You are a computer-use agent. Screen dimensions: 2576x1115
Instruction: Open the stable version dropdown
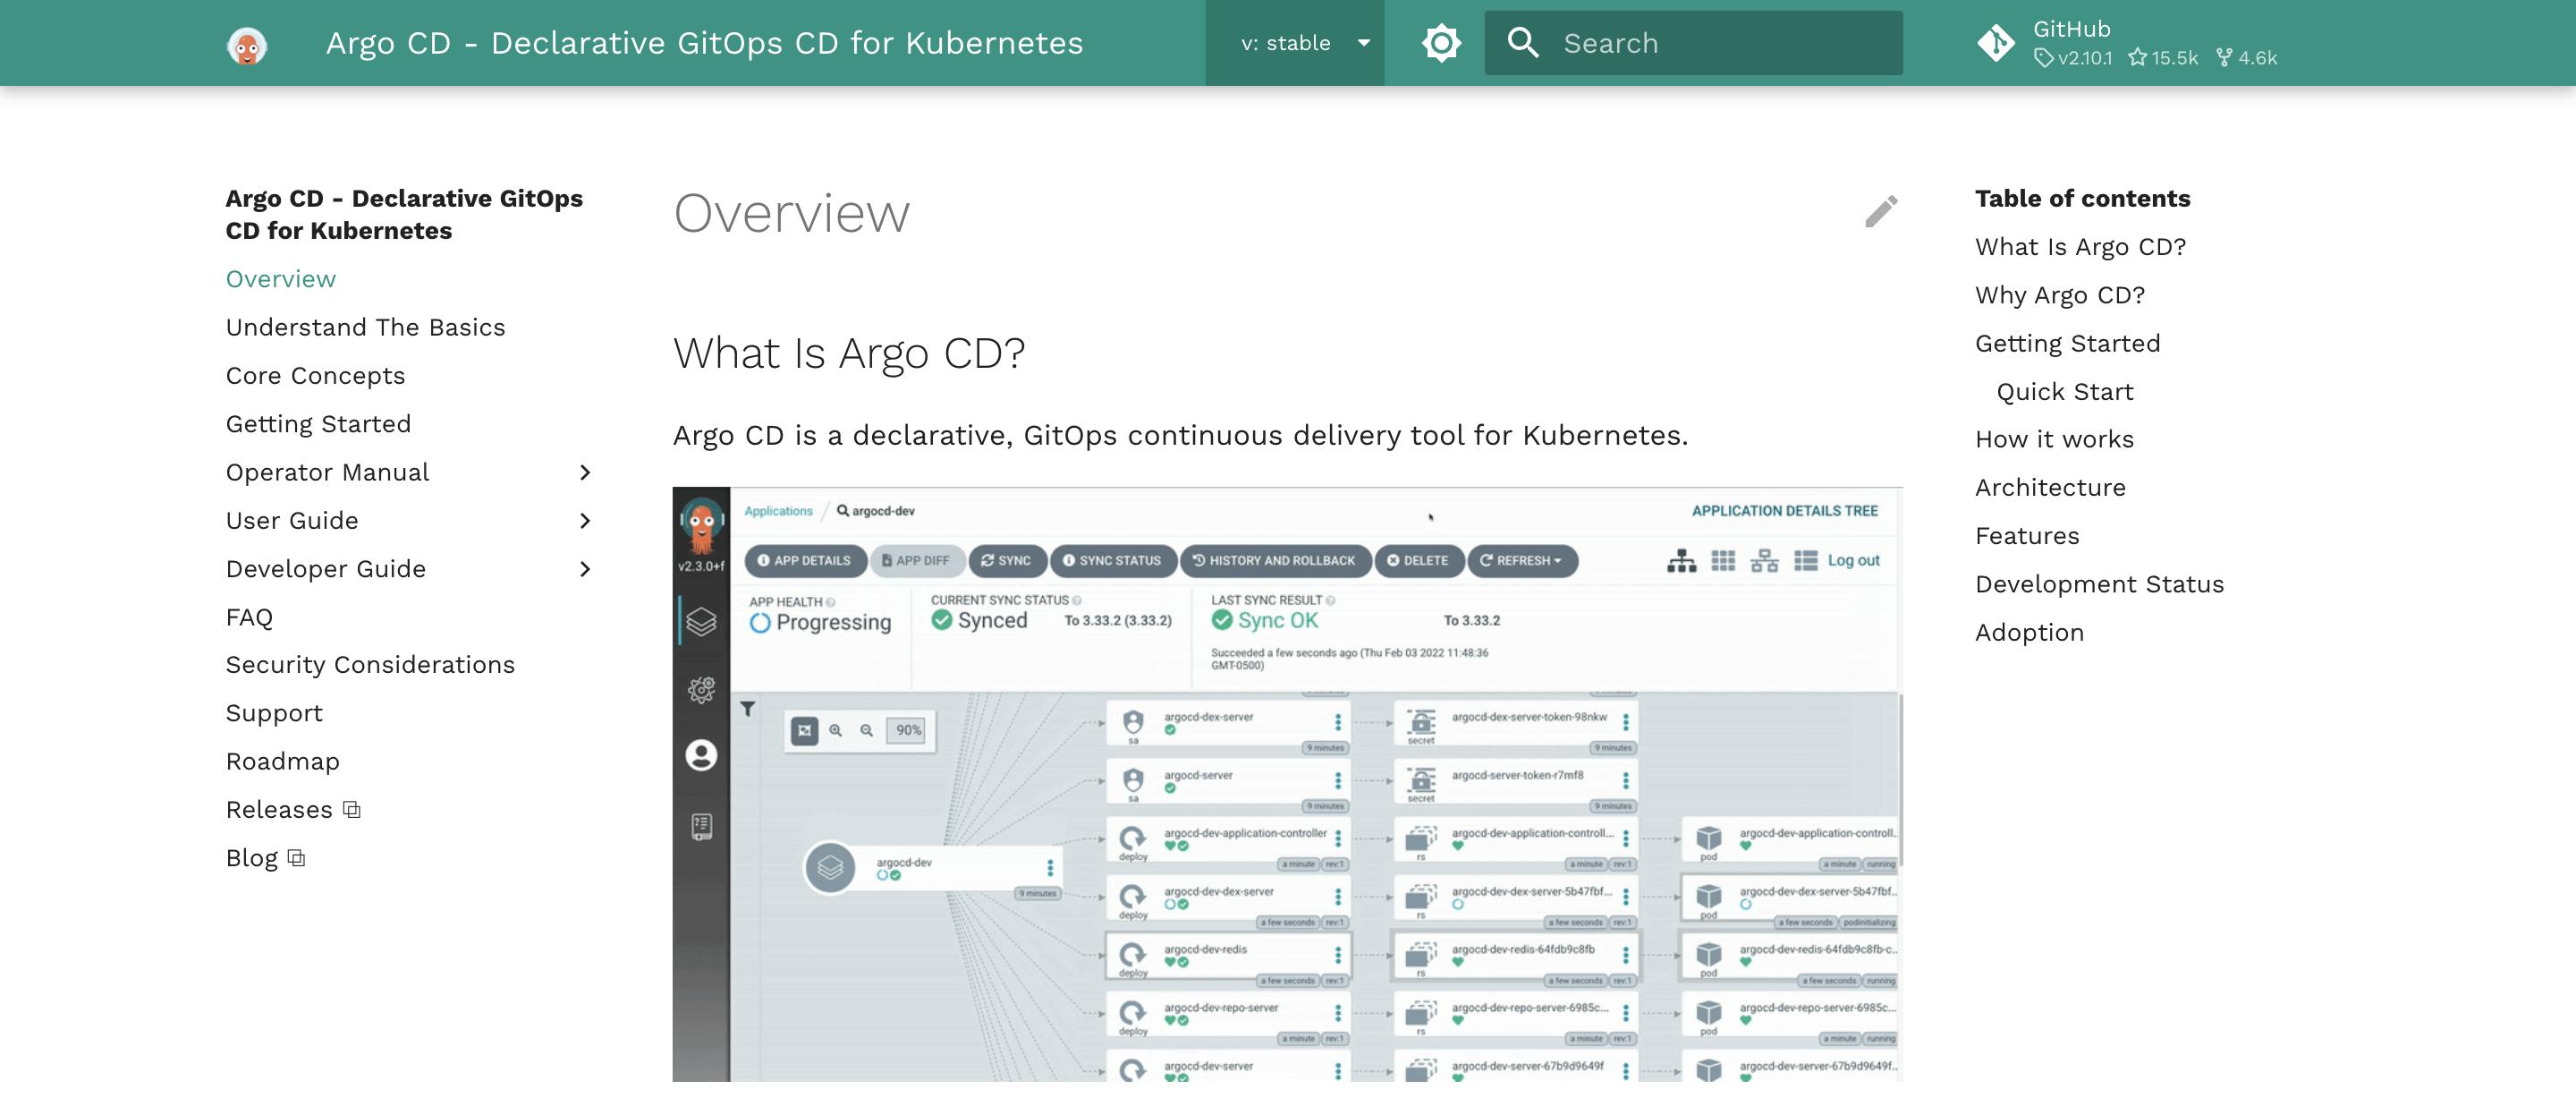pos(1303,43)
